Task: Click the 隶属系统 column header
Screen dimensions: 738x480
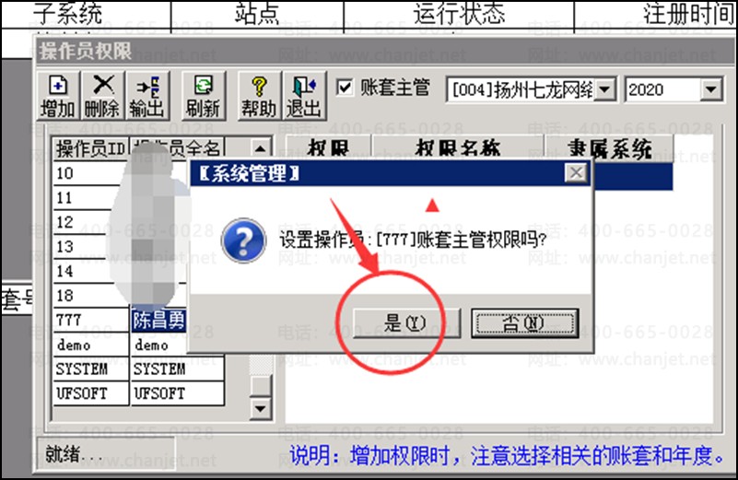Action: pyautogui.click(x=610, y=147)
